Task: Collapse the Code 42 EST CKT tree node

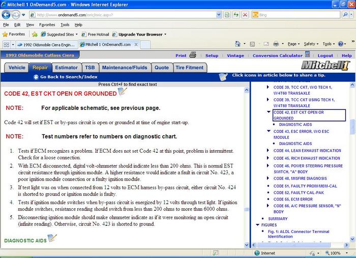Action: (269, 112)
